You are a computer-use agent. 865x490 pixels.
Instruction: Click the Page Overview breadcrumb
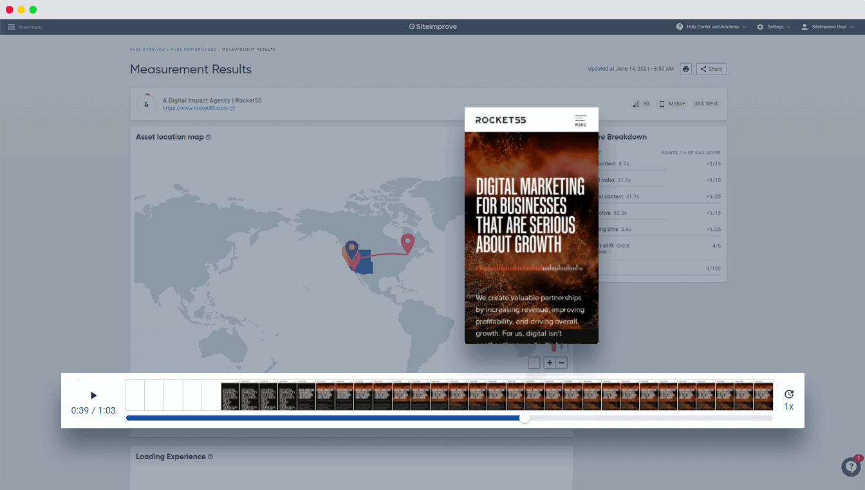[x=148, y=50]
